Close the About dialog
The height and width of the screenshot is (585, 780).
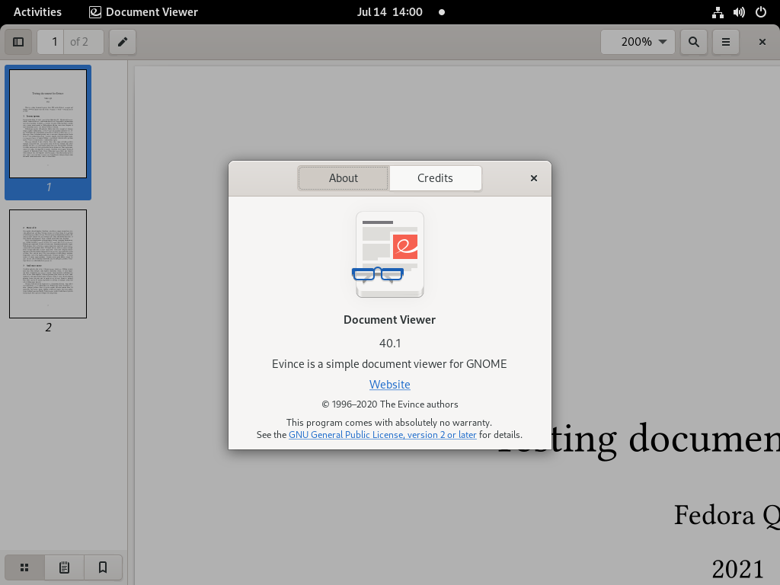534,178
